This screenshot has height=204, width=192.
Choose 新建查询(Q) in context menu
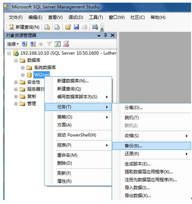[78, 89]
